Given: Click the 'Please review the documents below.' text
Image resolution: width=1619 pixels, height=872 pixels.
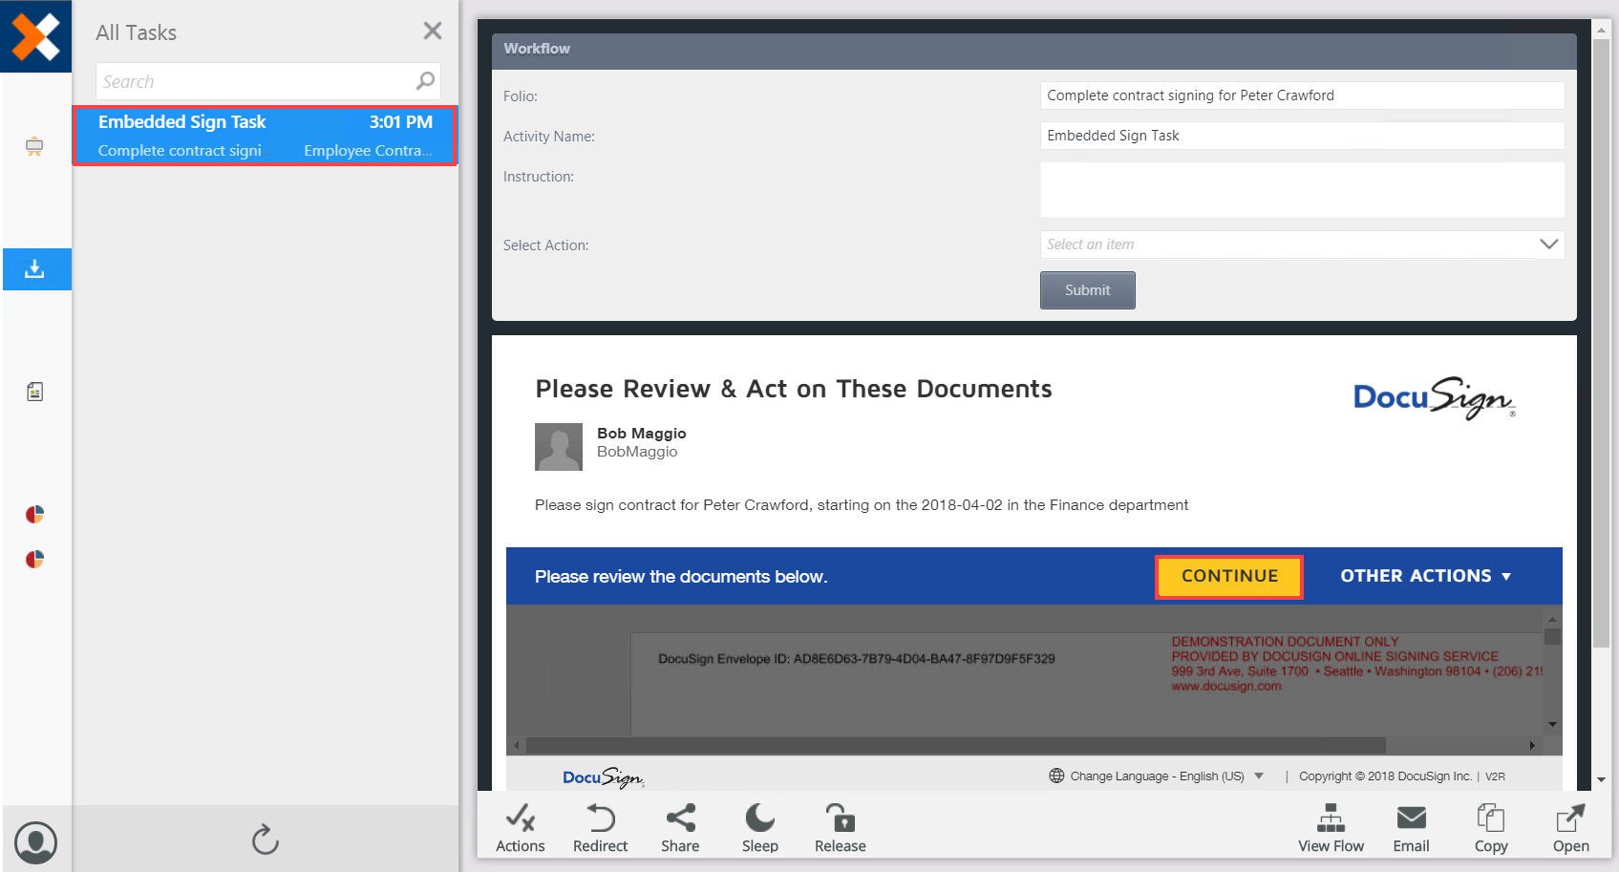Looking at the screenshot, I should [681, 577].
